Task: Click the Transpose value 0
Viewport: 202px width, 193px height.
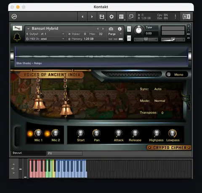Action: [x=162, y=113]
